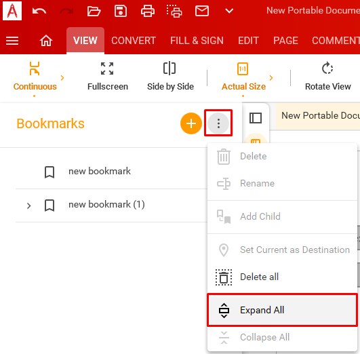Viewport: 360px width, 354px height.
Task: Switch to the CONVERT tab
Action: [134, 41]
